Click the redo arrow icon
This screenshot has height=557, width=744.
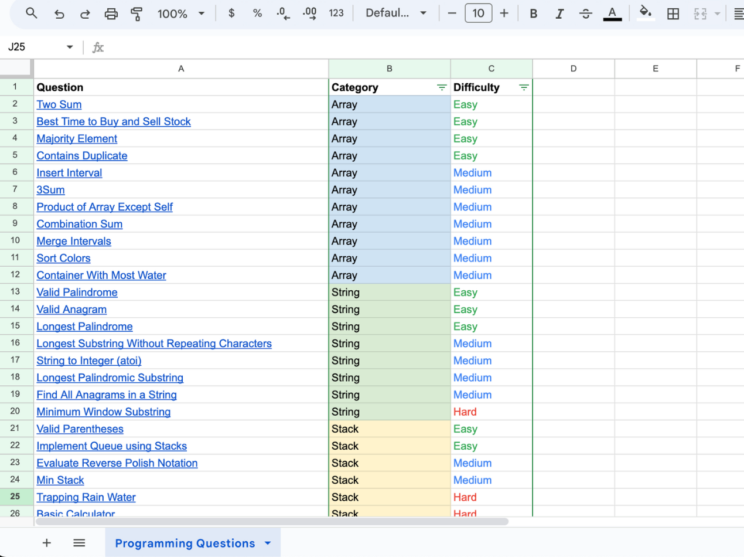pyautogui.click(x=85, y=13)
